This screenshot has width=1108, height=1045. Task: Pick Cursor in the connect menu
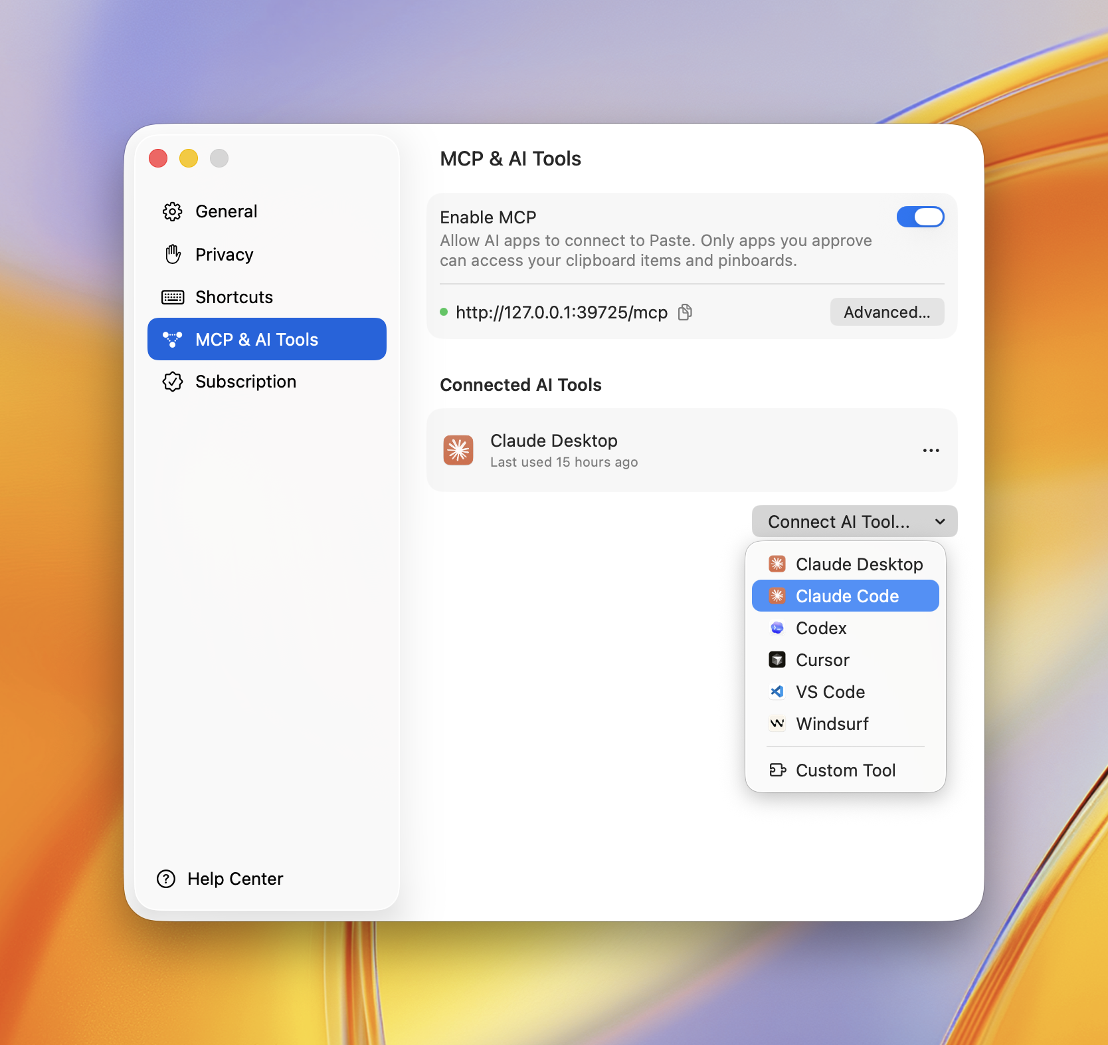pos(845,659)
